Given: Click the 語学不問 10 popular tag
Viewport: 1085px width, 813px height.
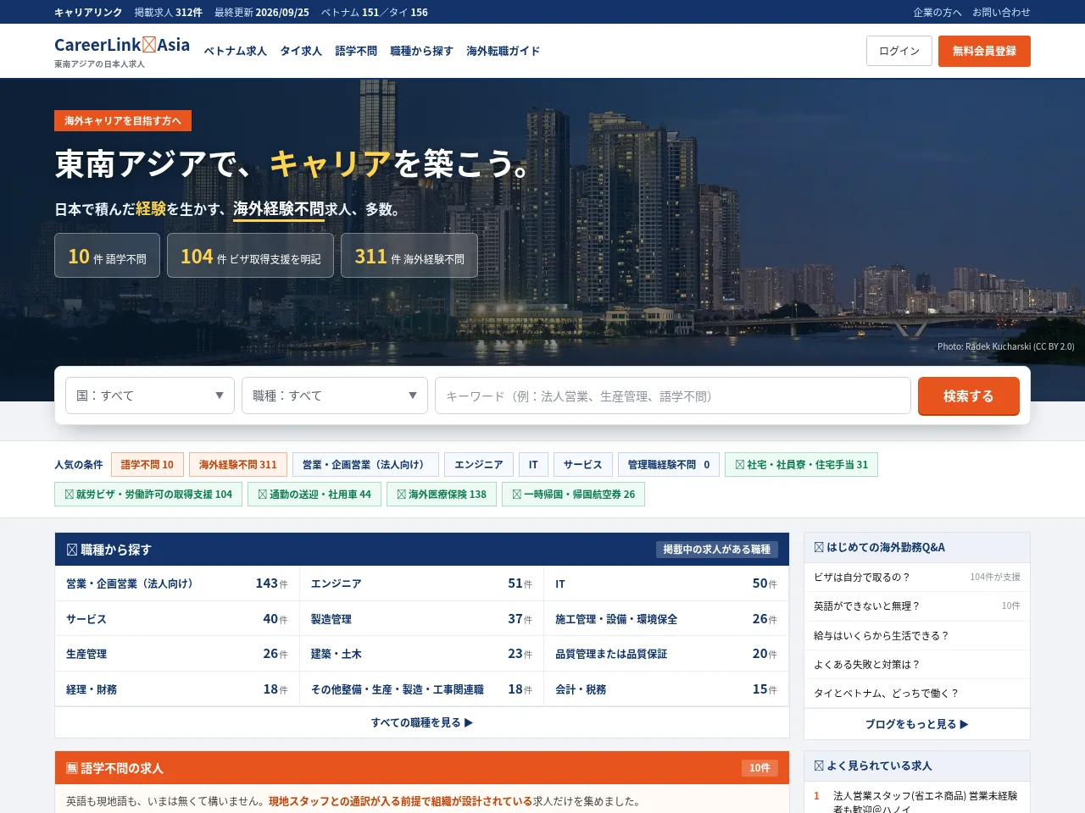Looking at the screenshot, I should pyautogui.click(x=147, y=464).
